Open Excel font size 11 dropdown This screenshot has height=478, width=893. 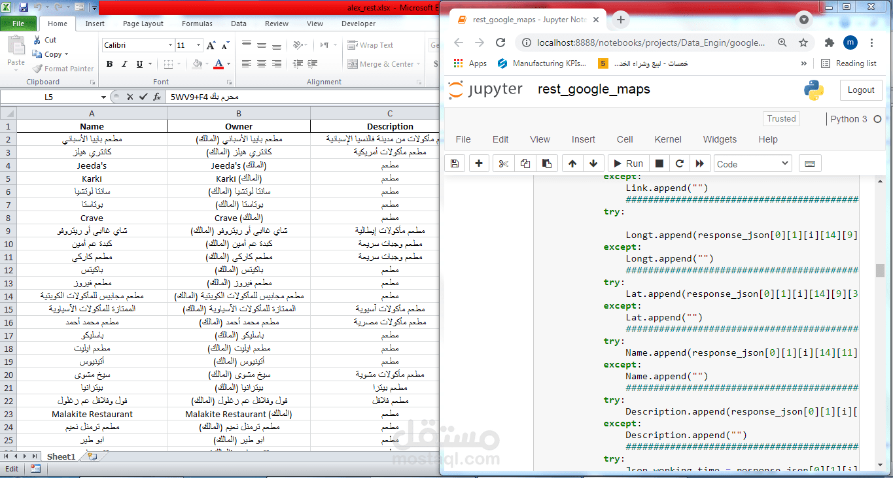(198, 45)
